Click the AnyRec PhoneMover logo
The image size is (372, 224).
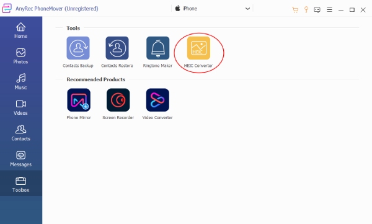(7, 8)
